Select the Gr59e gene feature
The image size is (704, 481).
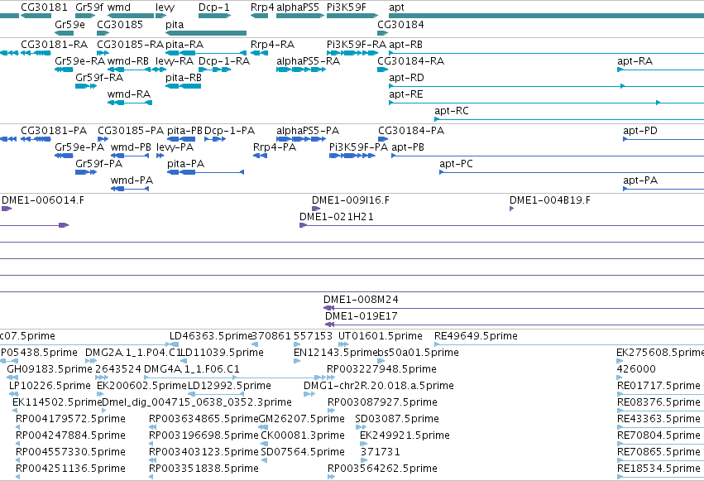click(x=64, y=33)
